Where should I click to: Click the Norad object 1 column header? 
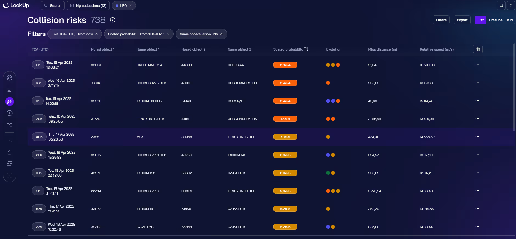point(103,49)
